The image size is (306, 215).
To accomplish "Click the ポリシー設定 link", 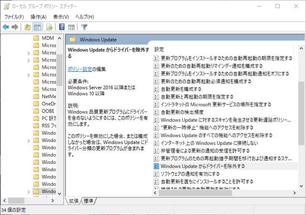I will [80, 69].
